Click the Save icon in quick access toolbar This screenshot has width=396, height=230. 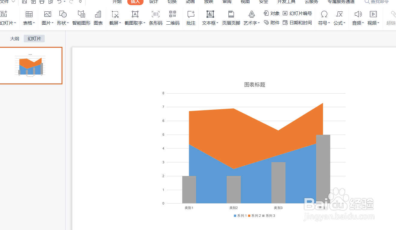coord(25,2)
